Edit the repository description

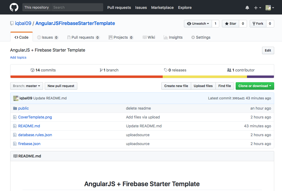point(268,51)
